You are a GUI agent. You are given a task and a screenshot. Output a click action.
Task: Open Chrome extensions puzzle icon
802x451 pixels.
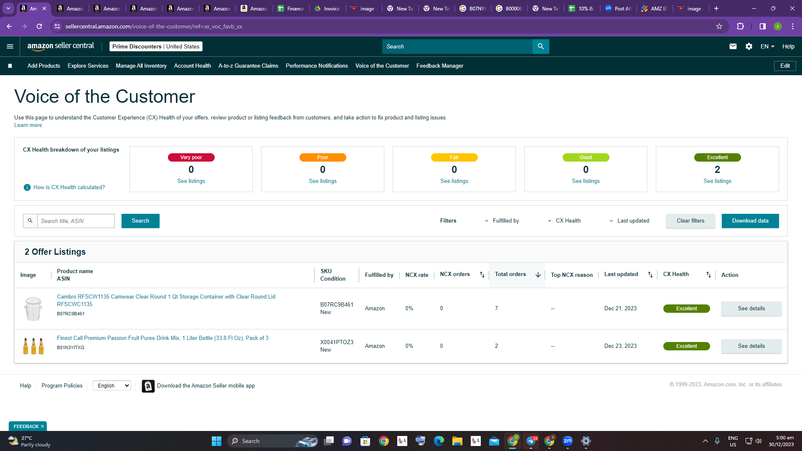click(x=740, y=26)
